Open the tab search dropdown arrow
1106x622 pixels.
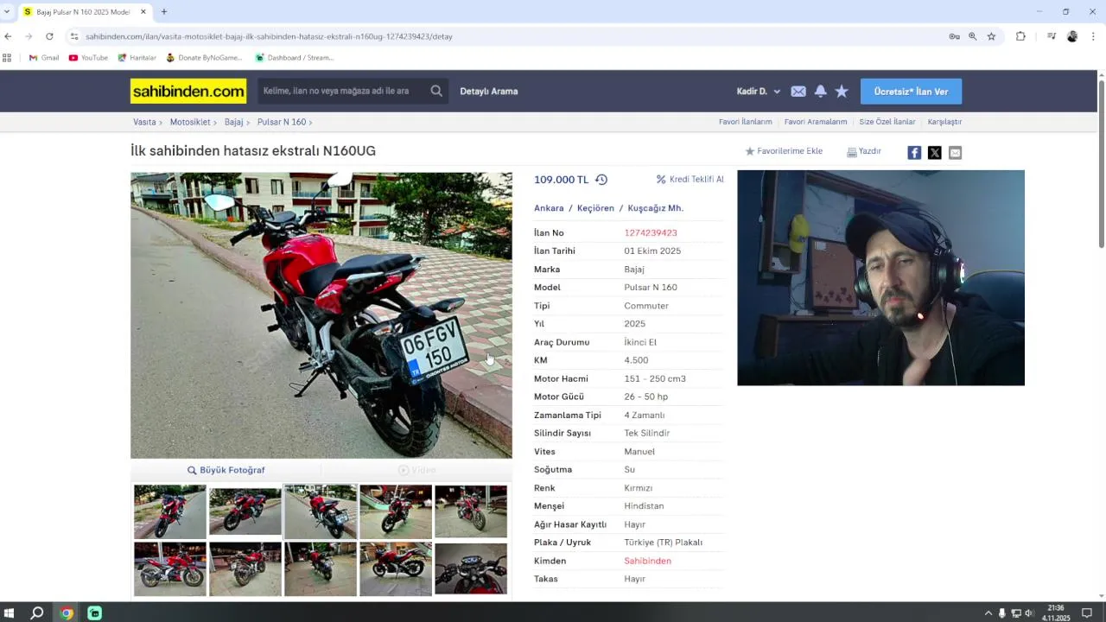7,12
